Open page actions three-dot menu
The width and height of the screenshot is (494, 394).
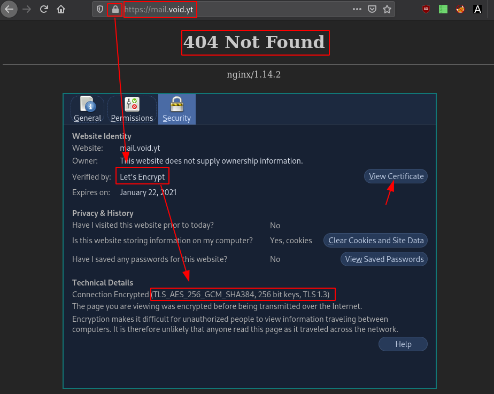coord(357,9)
